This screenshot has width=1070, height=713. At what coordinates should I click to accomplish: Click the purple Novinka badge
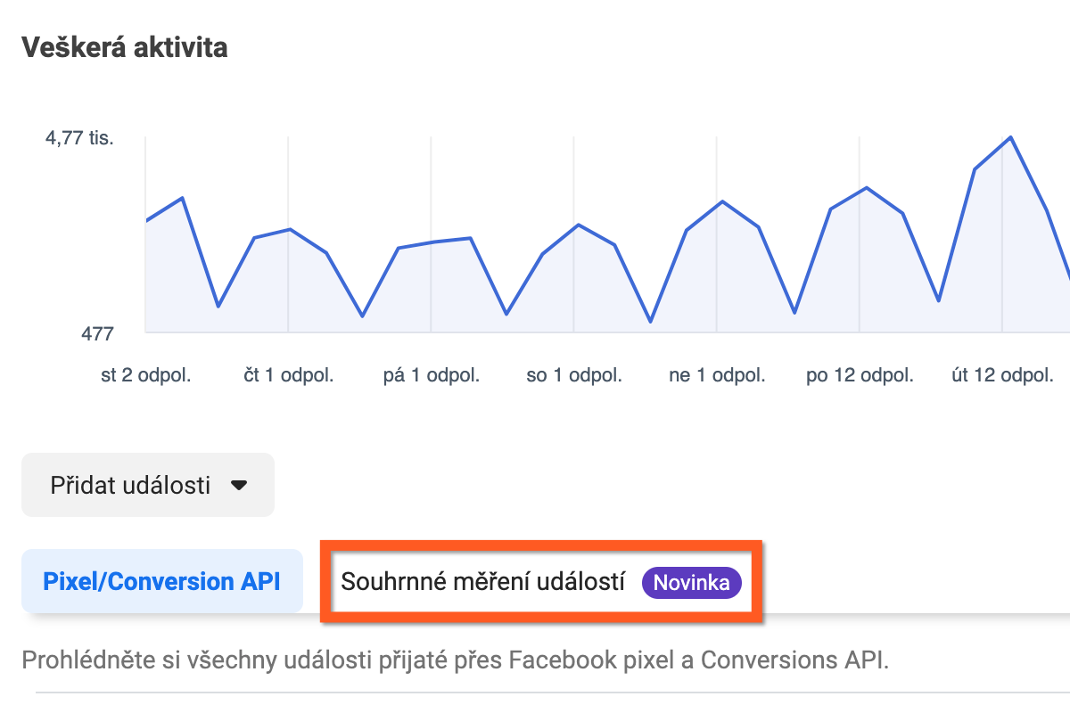click(x=692, y=583)
